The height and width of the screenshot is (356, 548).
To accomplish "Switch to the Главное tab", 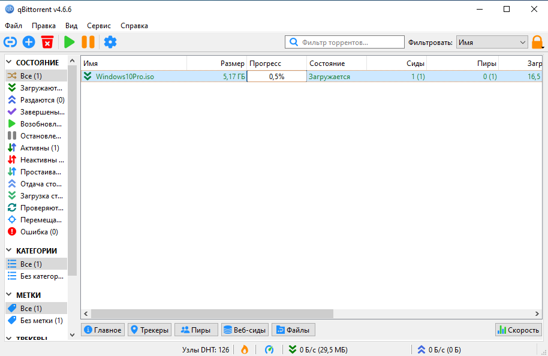I will tap(103, 330).
